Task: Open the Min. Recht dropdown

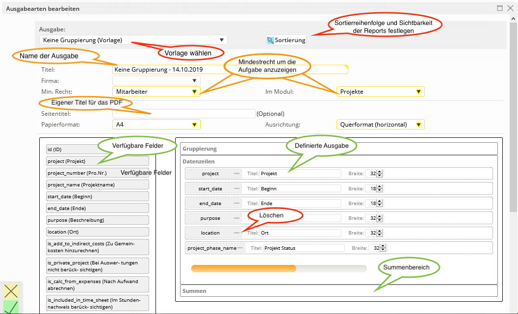Action: coord(156,92)
